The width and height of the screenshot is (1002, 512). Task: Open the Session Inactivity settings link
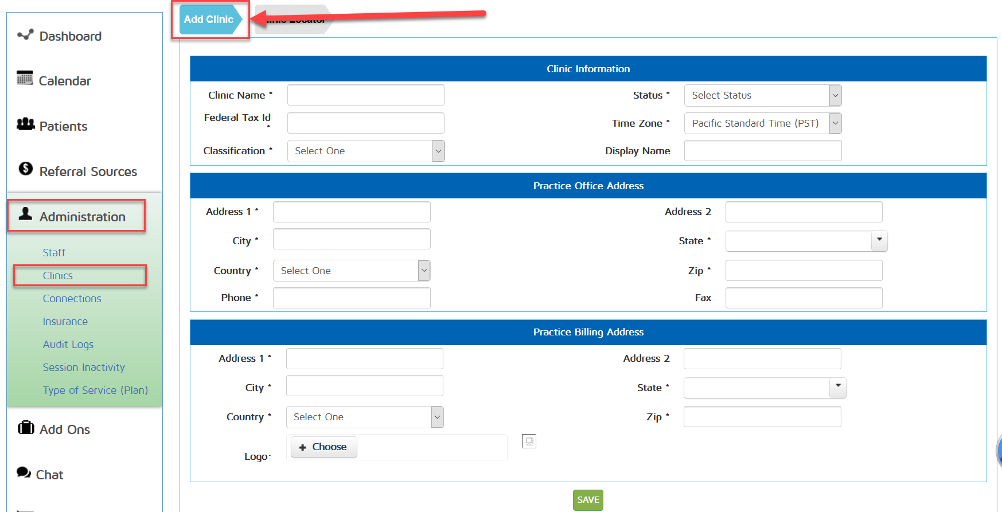84,368
